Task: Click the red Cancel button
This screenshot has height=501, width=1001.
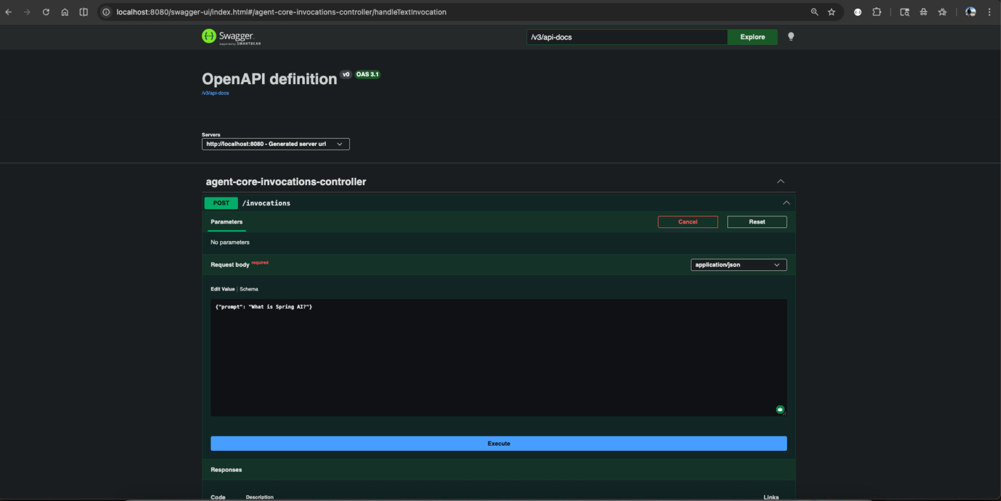Action: [688, 222]
